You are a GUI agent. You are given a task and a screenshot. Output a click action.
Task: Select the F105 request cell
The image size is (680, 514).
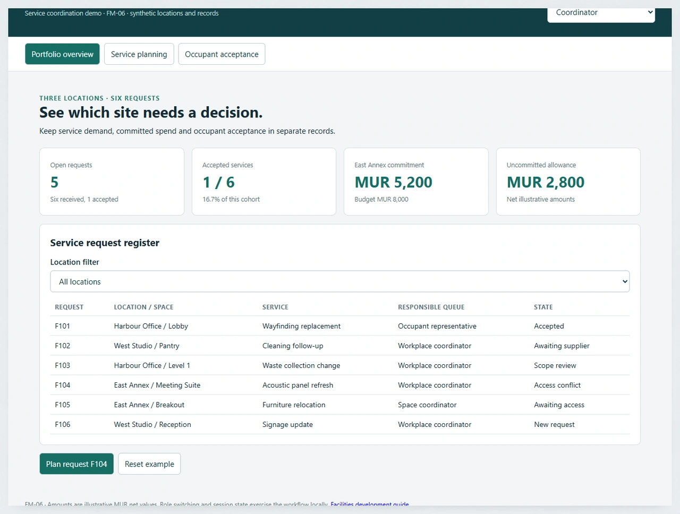[63, 405]
